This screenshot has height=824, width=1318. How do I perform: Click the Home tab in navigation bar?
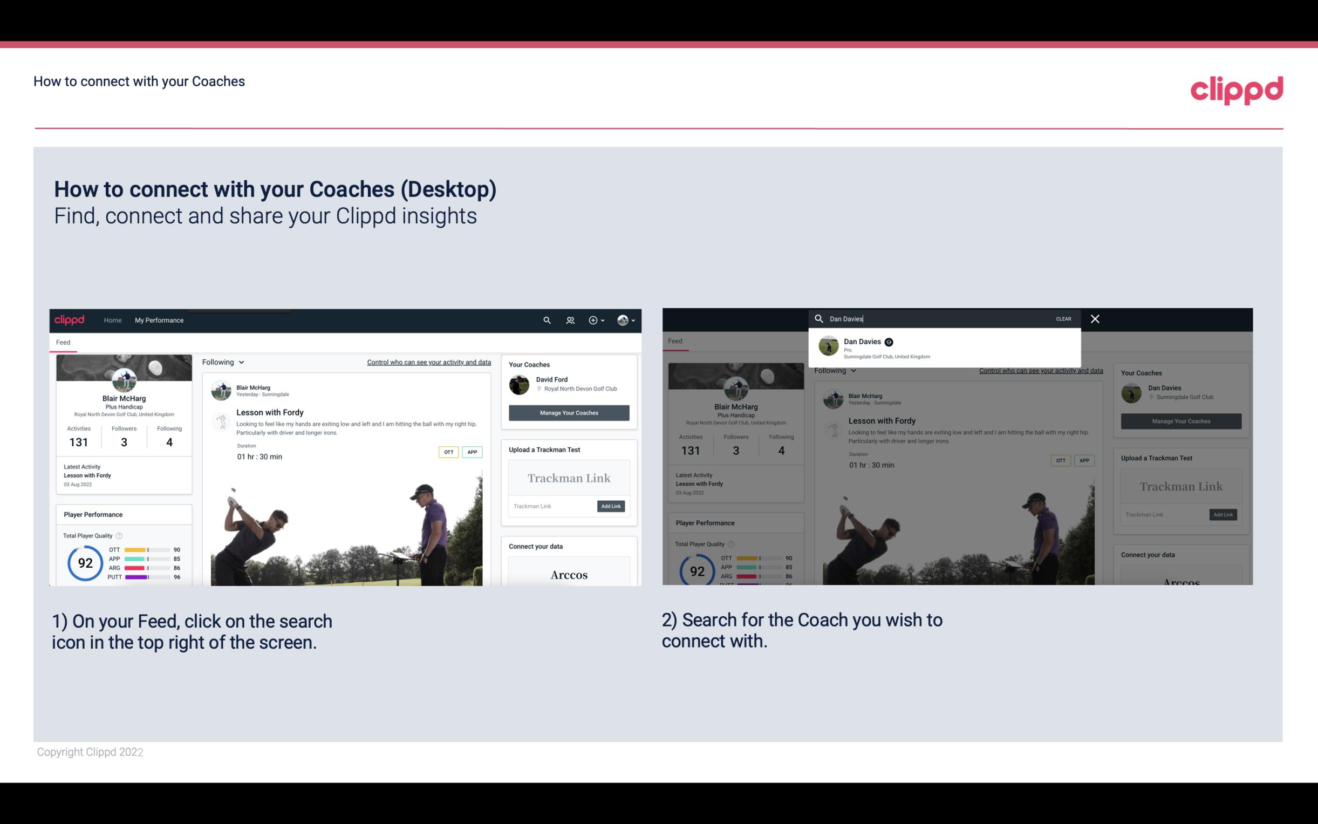114,321
